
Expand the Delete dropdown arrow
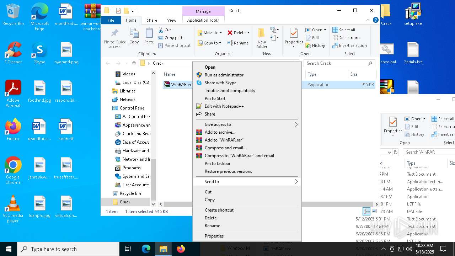(248, 33)
